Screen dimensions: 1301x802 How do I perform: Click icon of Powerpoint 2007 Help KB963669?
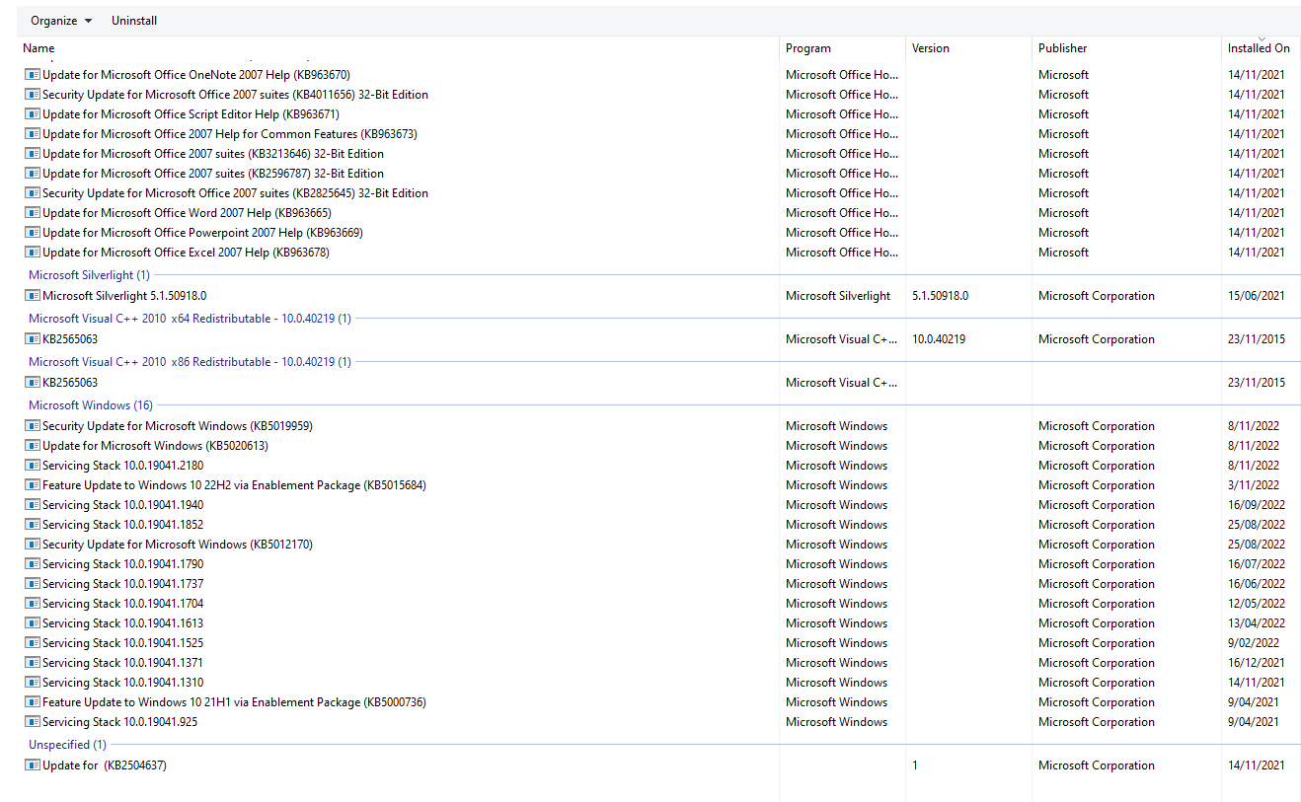click(x=33, y=233)
